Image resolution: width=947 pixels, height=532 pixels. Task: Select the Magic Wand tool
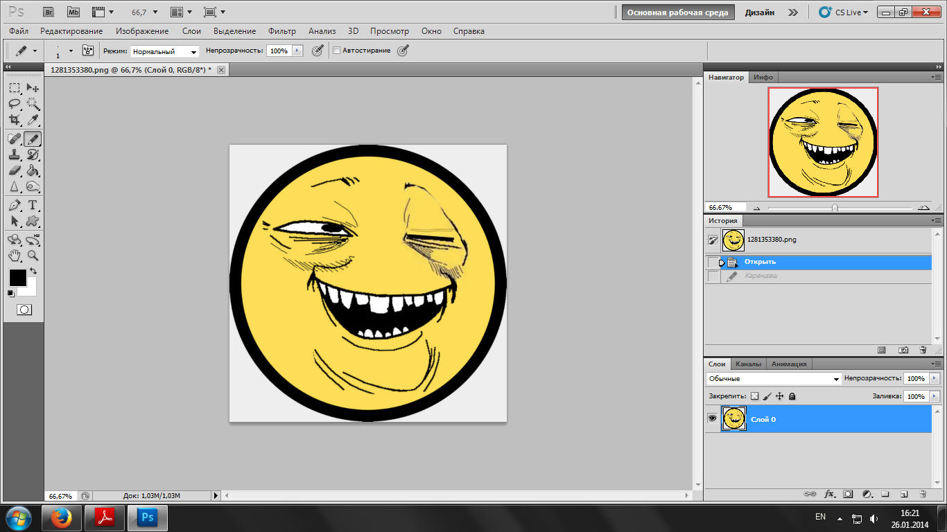pos(33,104)
